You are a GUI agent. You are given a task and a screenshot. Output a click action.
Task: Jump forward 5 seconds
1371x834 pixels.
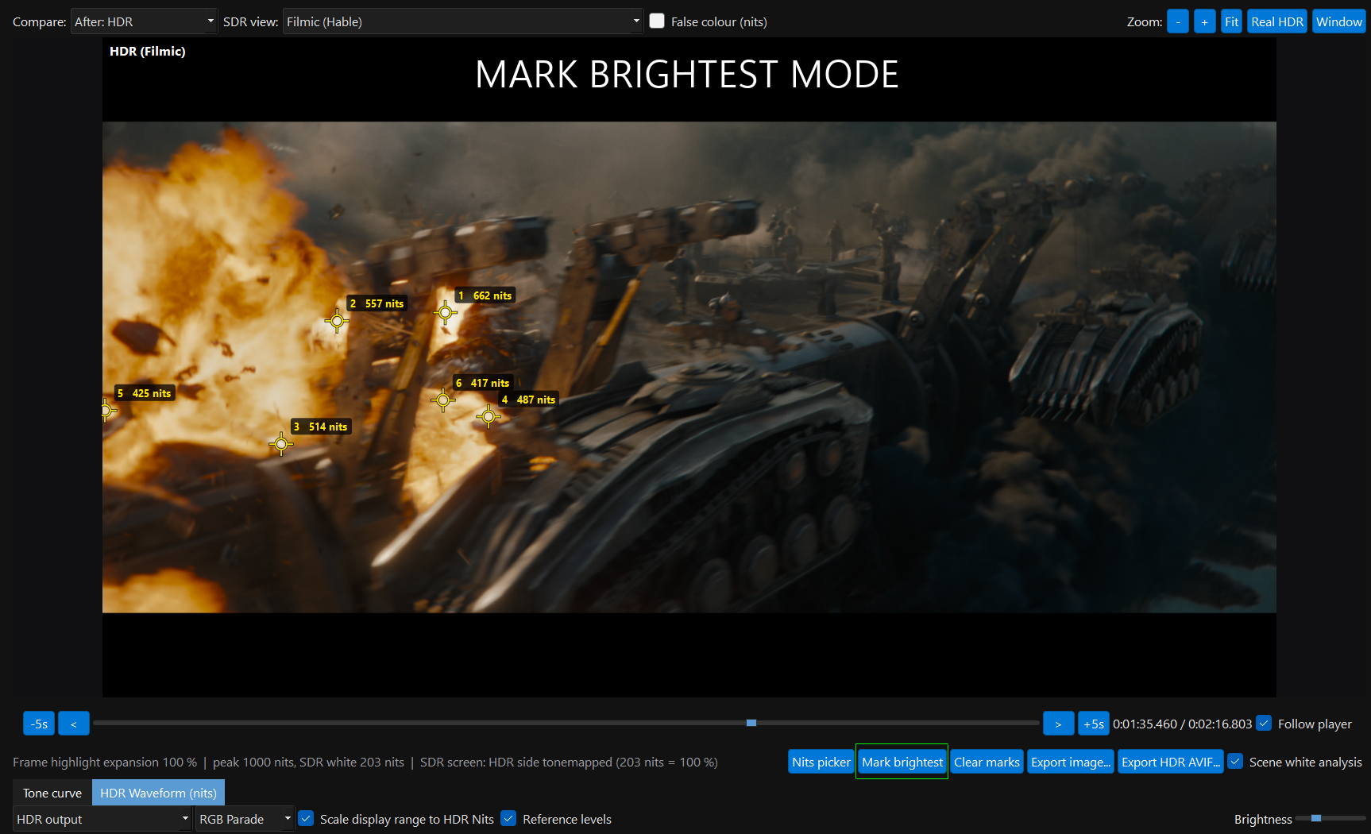click(x=1094, y=724)
